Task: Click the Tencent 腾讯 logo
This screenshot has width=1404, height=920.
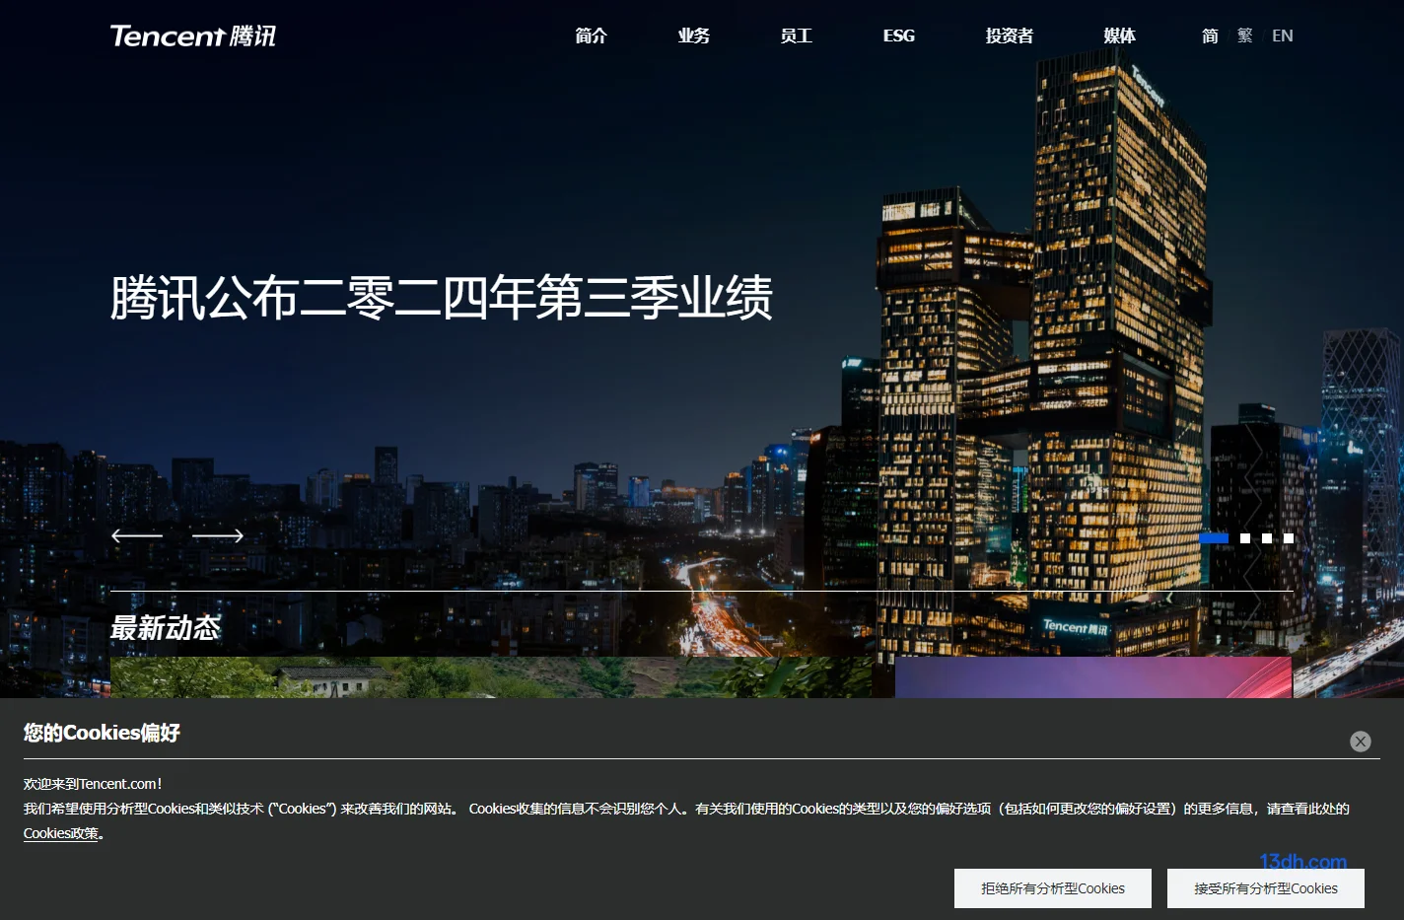Action: (x=193, y=35)
